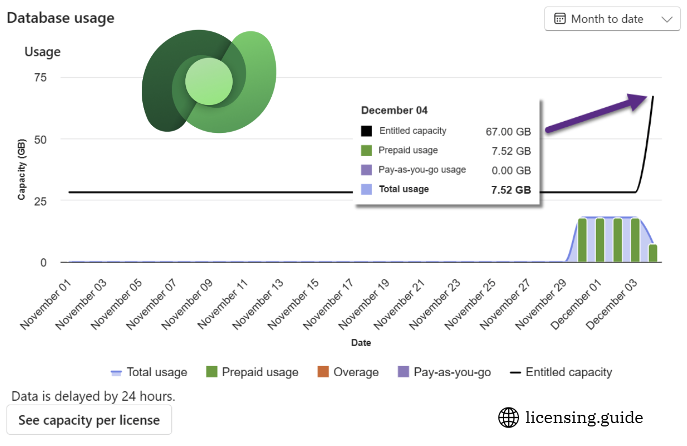Select the purple Pay-as-you-go icon in tooltip

(366, 169)
